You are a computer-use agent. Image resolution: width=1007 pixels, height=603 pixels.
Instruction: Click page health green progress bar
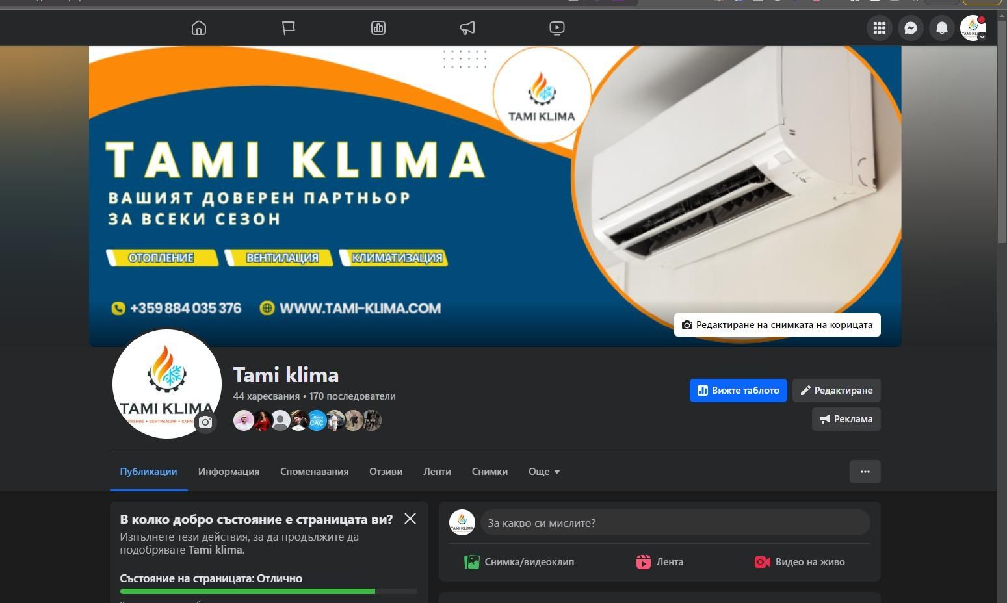coord(268,591)
